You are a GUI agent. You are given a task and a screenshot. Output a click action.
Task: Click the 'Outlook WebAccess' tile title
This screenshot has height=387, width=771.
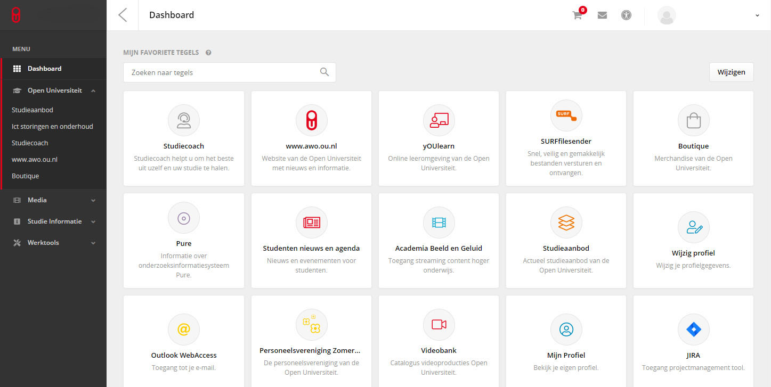pos(184,355)
